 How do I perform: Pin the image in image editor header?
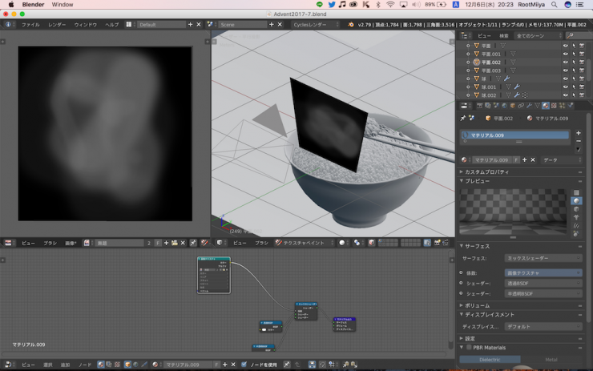point(193,243)
